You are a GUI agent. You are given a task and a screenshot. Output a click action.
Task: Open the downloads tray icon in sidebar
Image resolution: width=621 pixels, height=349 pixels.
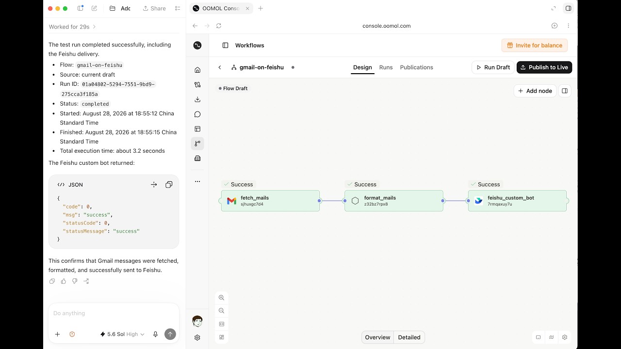[x=197, y=99]
